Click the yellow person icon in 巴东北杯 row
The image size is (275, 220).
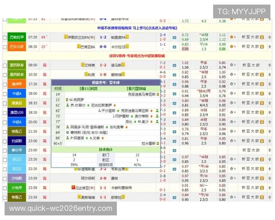point(262,46)
